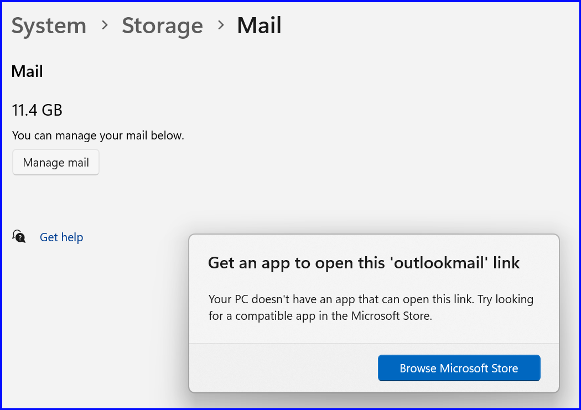Click the Browse Microsoft Store button
581x410 pixels.
point(459,368)
